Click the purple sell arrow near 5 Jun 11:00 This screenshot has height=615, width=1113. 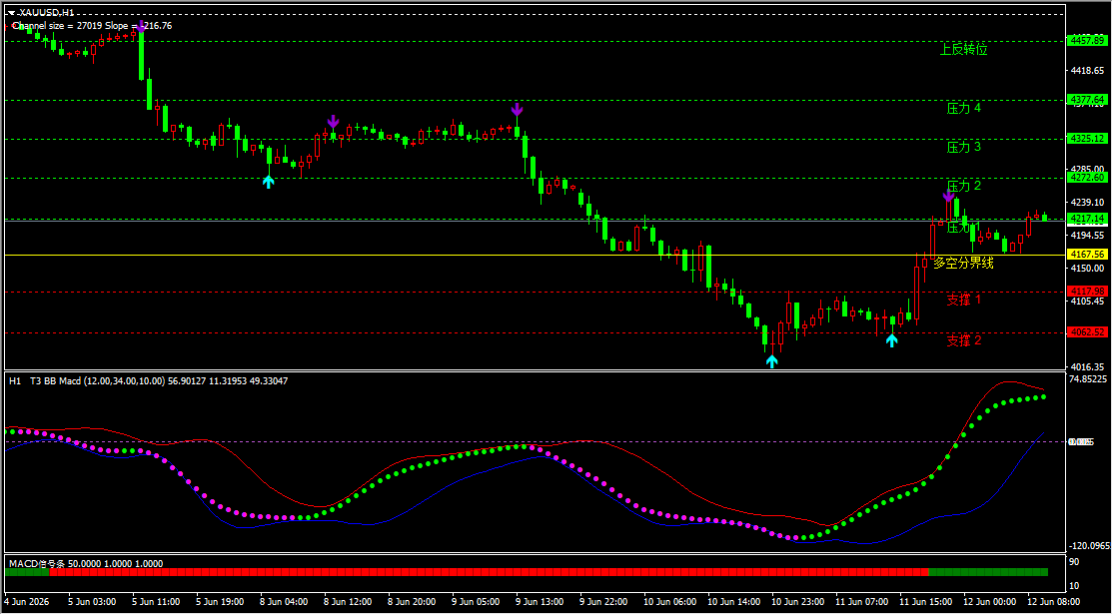(x=141, y=27)
